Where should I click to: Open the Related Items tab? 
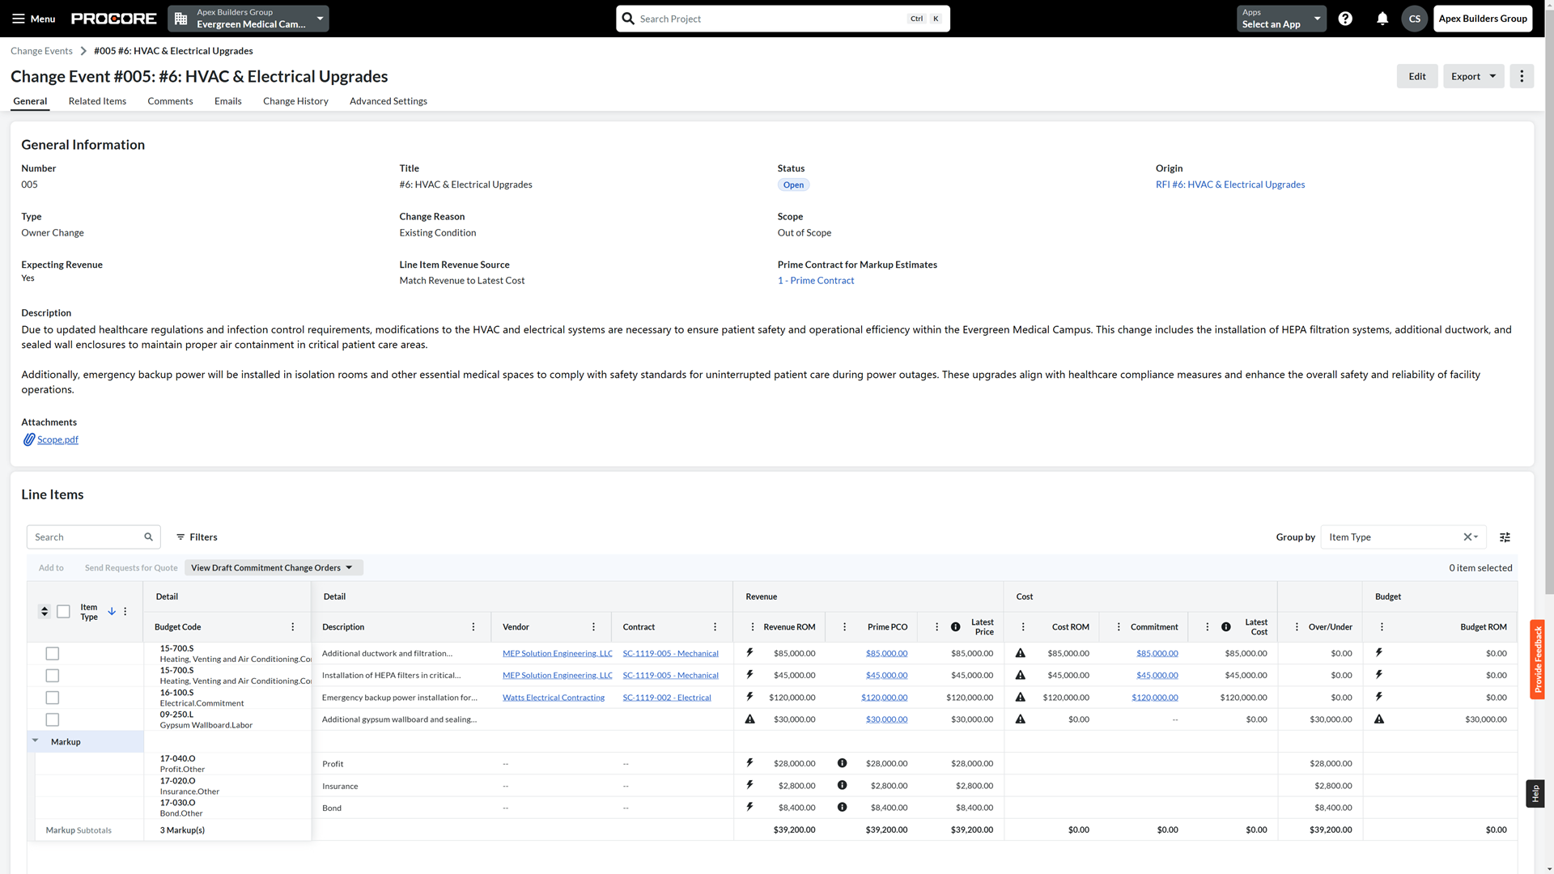pos(97,101)
